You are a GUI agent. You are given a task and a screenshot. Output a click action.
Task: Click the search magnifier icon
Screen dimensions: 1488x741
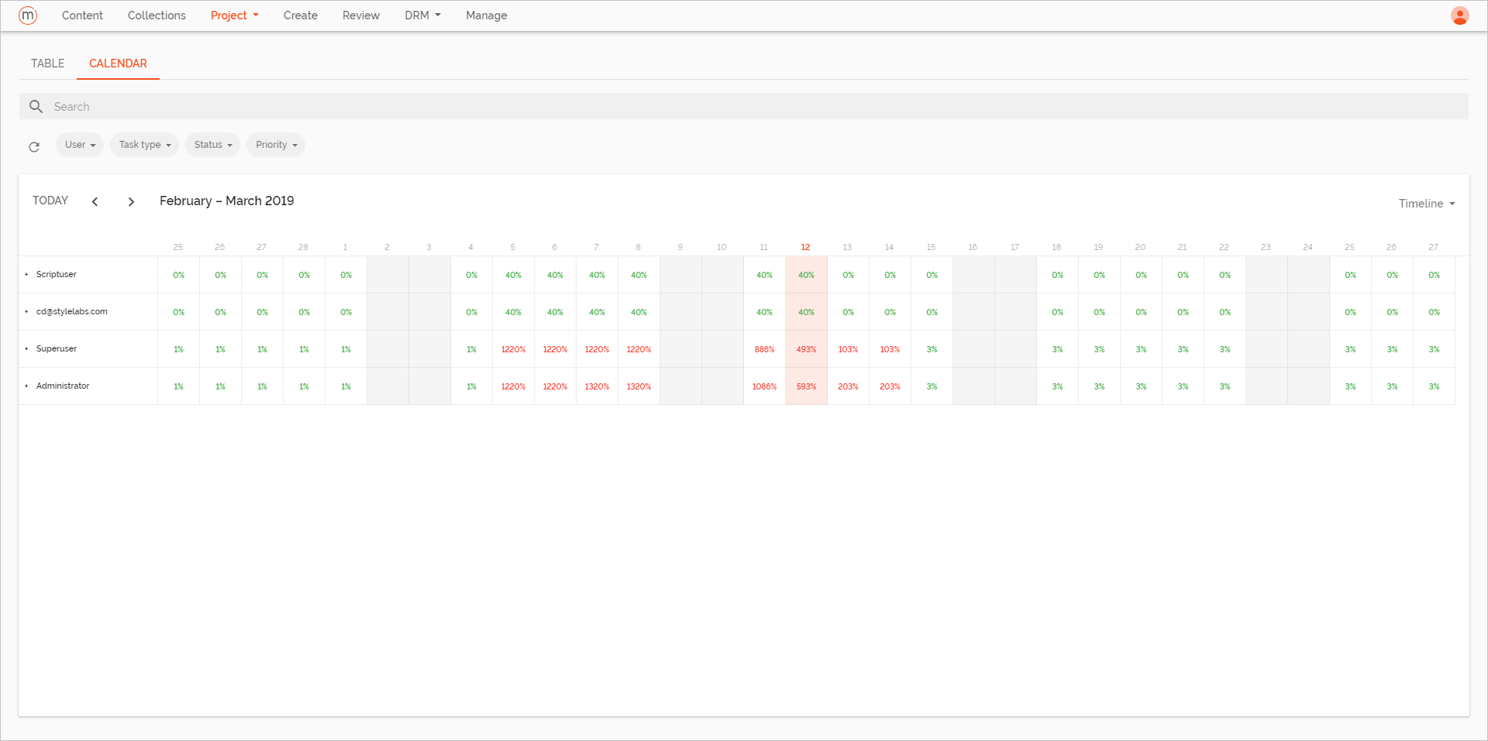[36, 106]
